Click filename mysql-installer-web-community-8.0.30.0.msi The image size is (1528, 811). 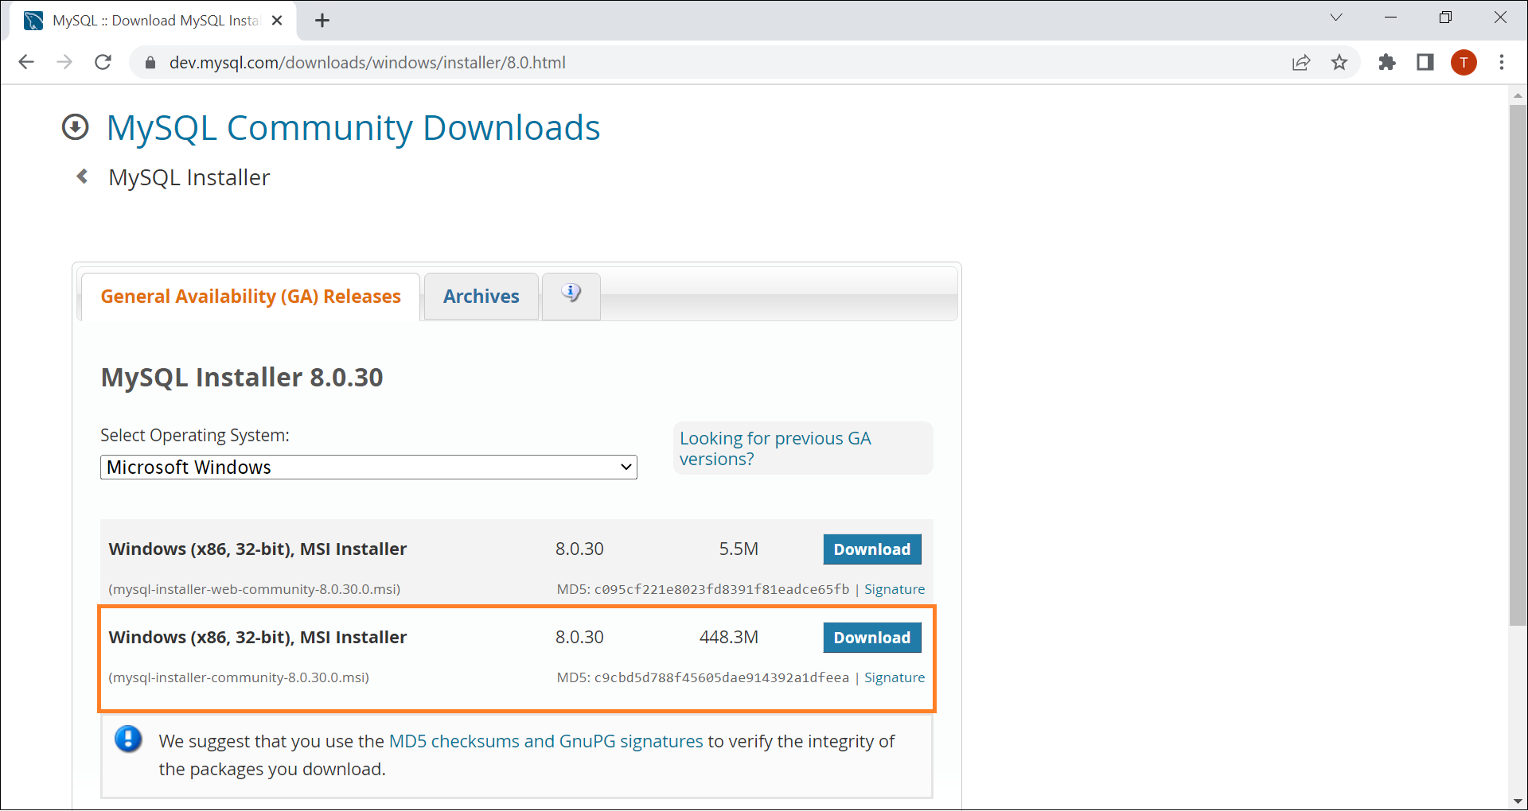(255, 589)
